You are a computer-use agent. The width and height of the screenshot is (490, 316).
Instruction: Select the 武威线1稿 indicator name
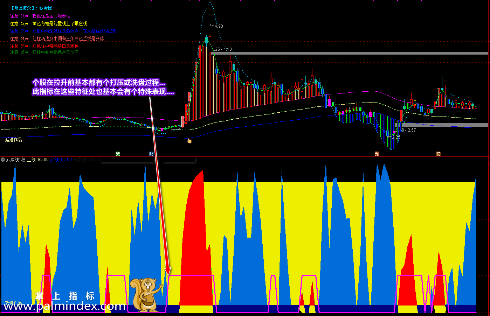click(16, 160)
